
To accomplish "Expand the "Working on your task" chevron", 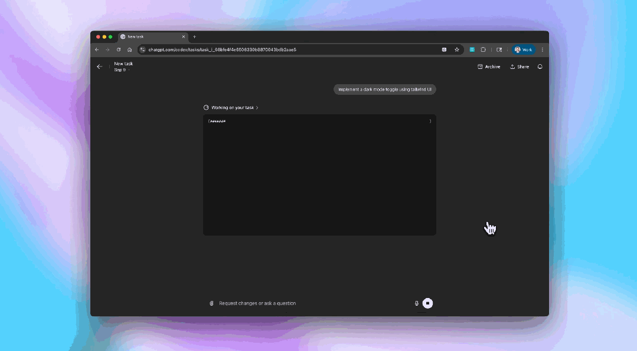I will coord(257,108).
